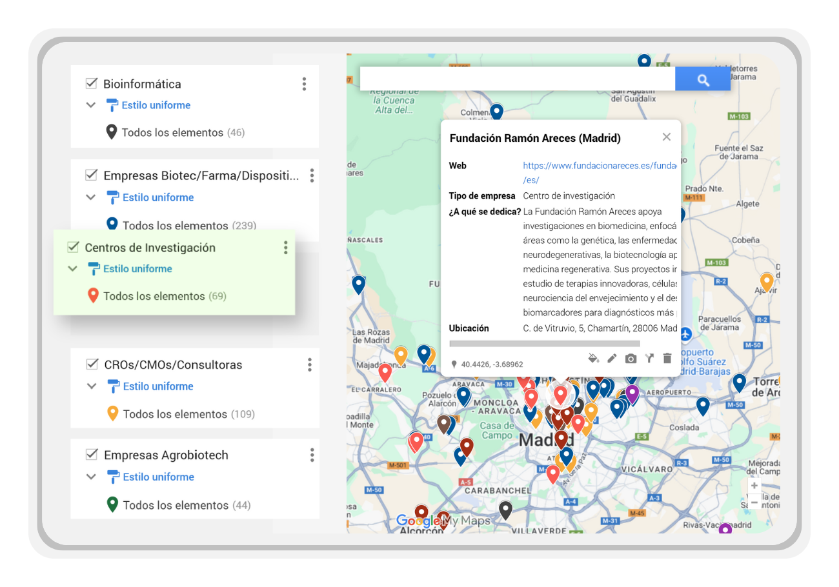Uncheck the Bioinformática layer checkbox
This screenshot has height=587, width=839.
click(91, 83)
